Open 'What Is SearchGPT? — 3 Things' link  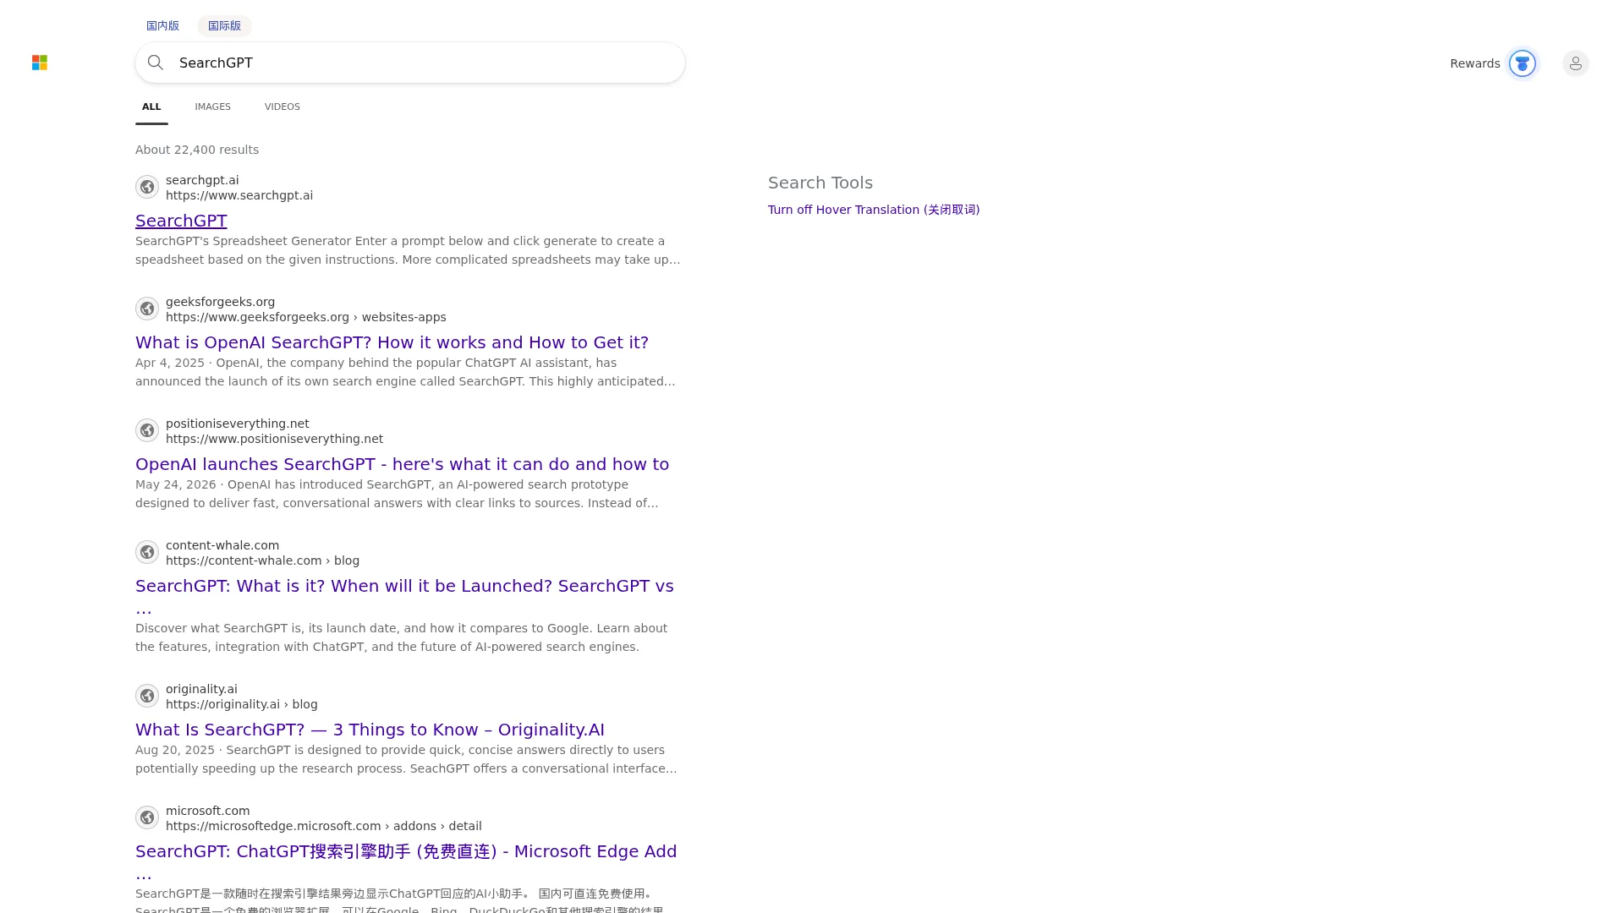[x=370, y=730]
